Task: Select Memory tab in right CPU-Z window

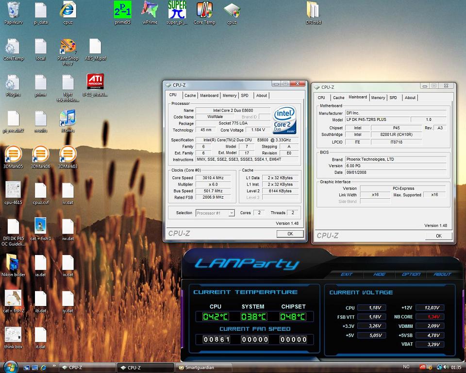Action: 378,98
